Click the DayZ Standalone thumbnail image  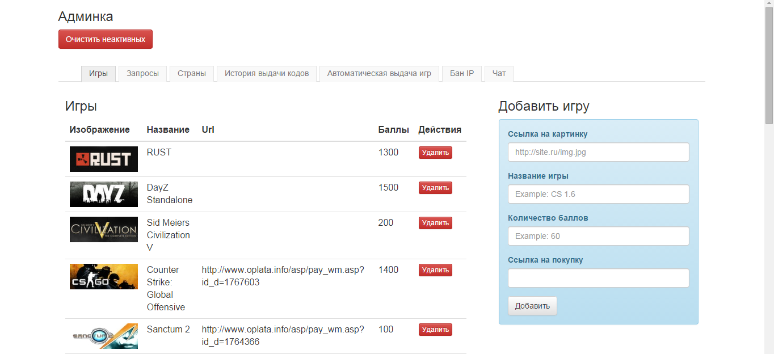[103, 194]
